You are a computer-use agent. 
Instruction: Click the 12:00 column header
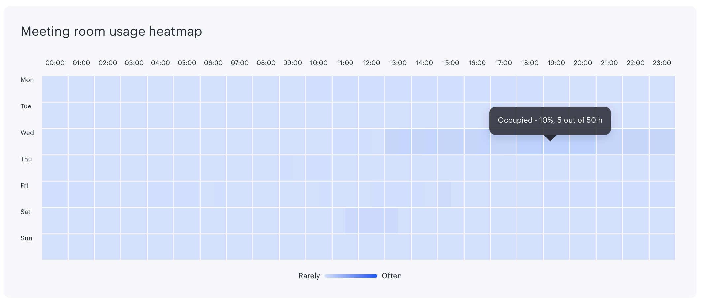point(372,63)
